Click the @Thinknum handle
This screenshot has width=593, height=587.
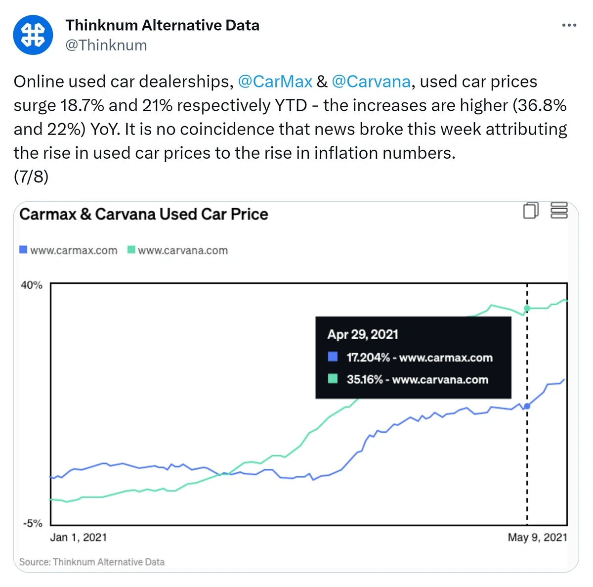pos(106,45)
